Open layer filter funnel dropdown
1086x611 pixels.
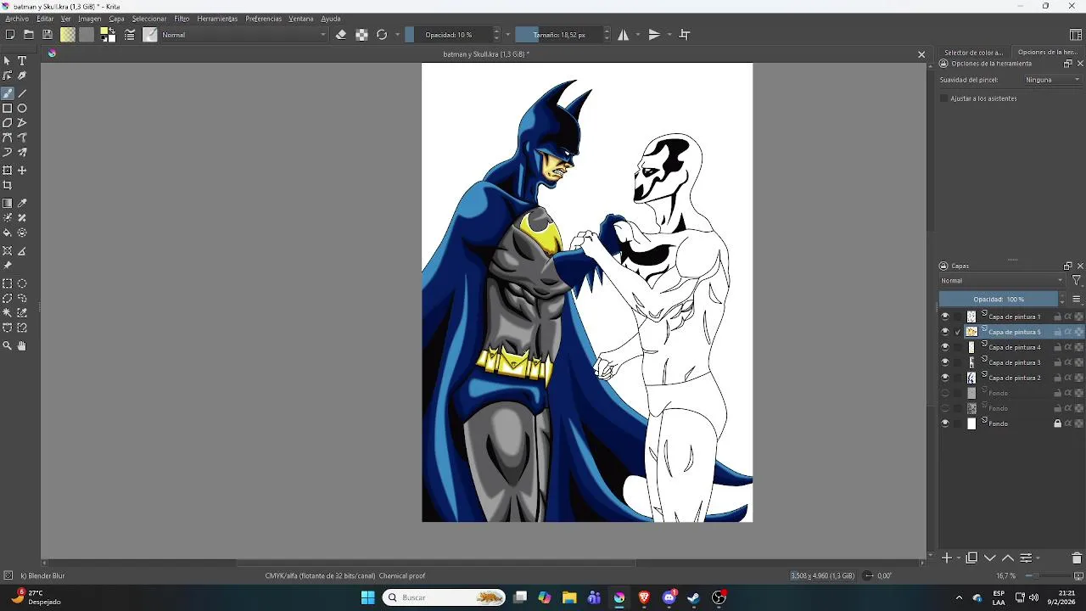[x=1076, y=281]
